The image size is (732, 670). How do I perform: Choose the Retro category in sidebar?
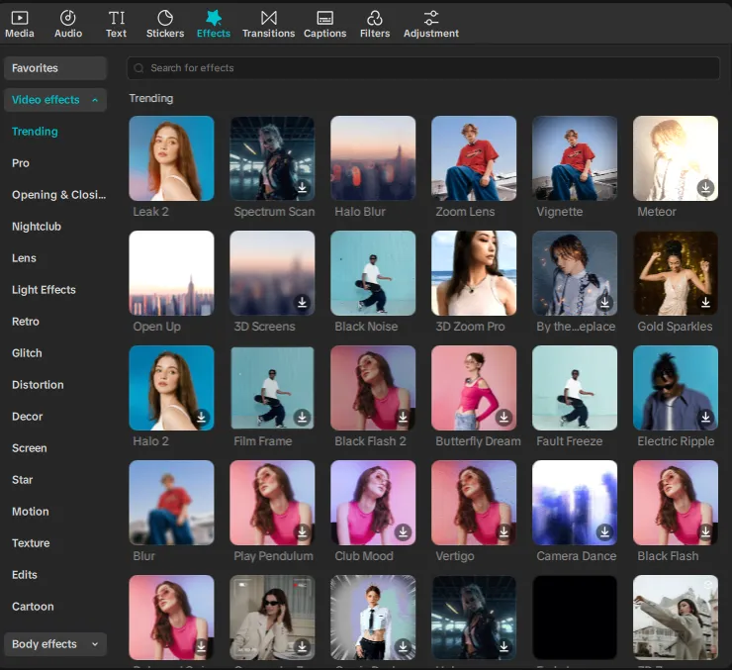(x=26, y=322)
